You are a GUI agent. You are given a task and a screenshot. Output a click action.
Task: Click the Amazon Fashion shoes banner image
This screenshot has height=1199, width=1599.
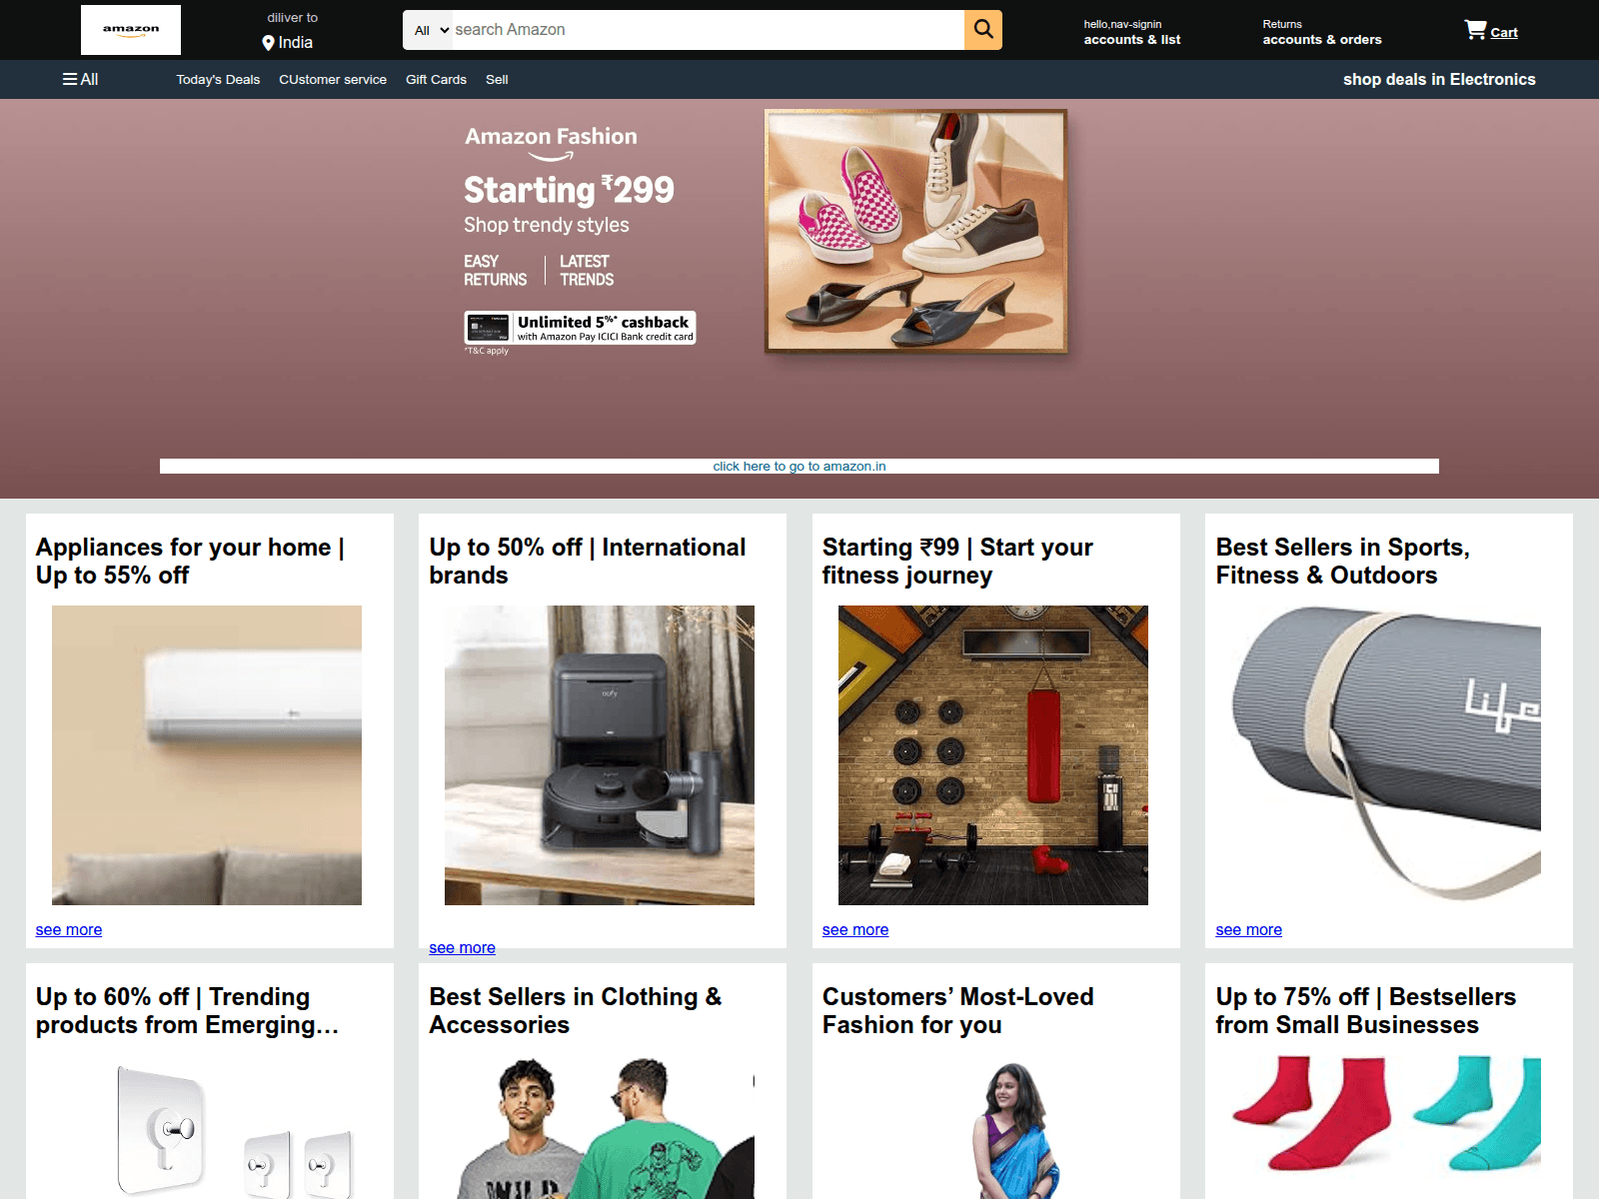(915, 231)
